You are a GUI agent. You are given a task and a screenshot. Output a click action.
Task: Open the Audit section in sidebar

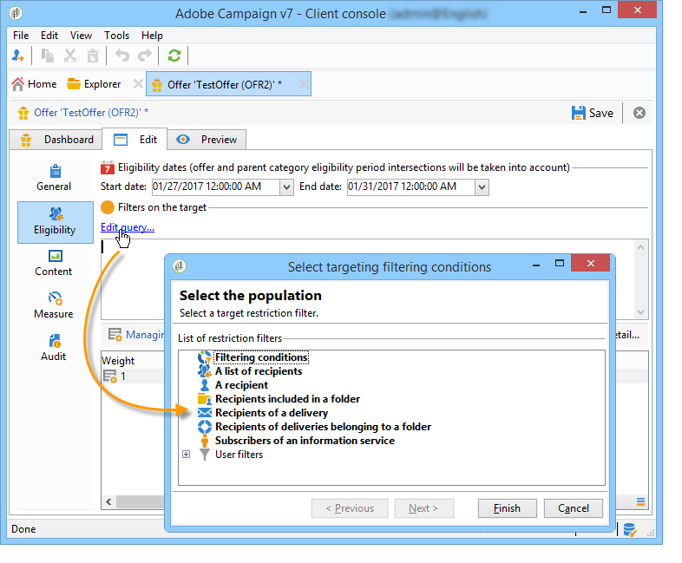pyautogui.click(x=54, y=348)
